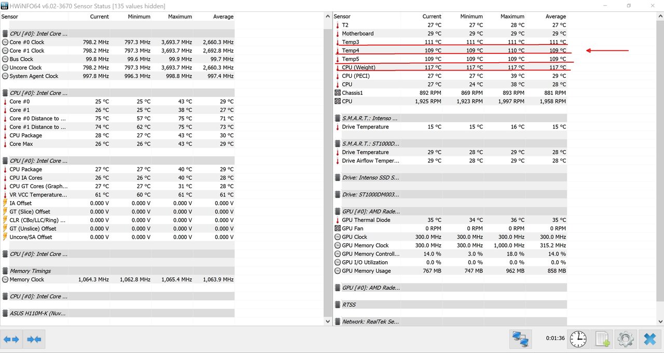Select the CPU (Weight) sensor row

point(450,67)
